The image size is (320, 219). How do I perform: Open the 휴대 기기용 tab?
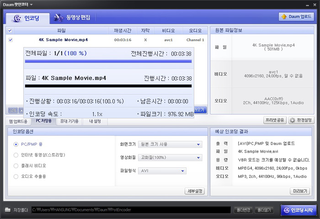coord(69,121)
